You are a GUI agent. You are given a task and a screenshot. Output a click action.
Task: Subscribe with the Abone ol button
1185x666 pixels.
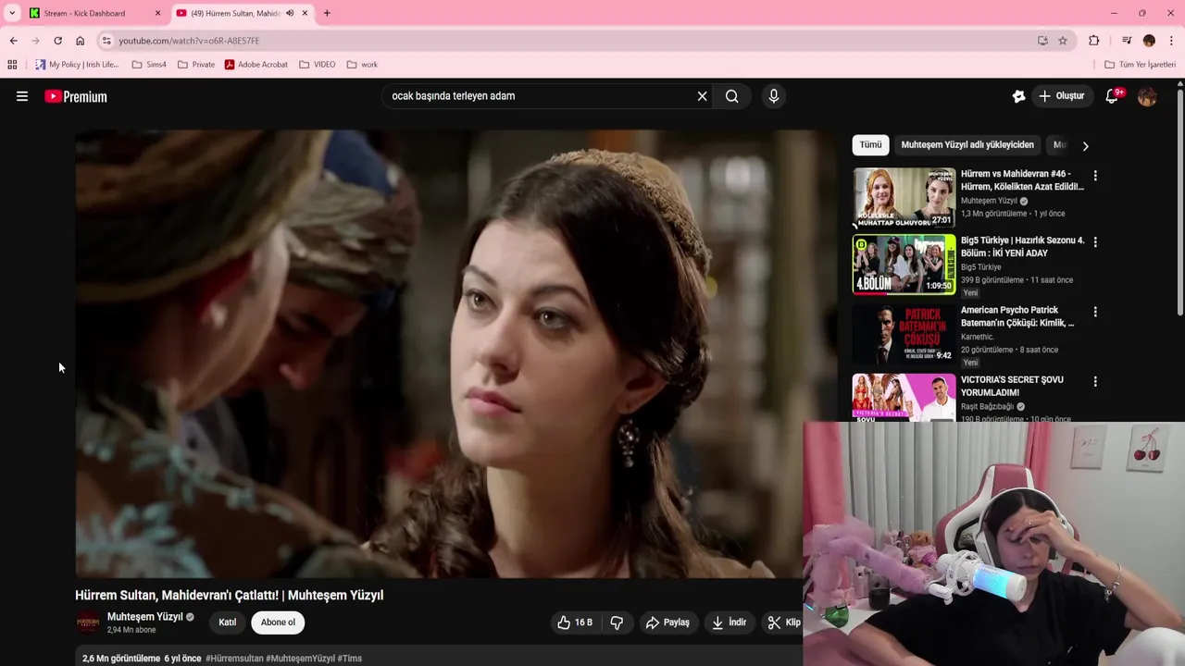pyautogui.click(x=278, y=623)
